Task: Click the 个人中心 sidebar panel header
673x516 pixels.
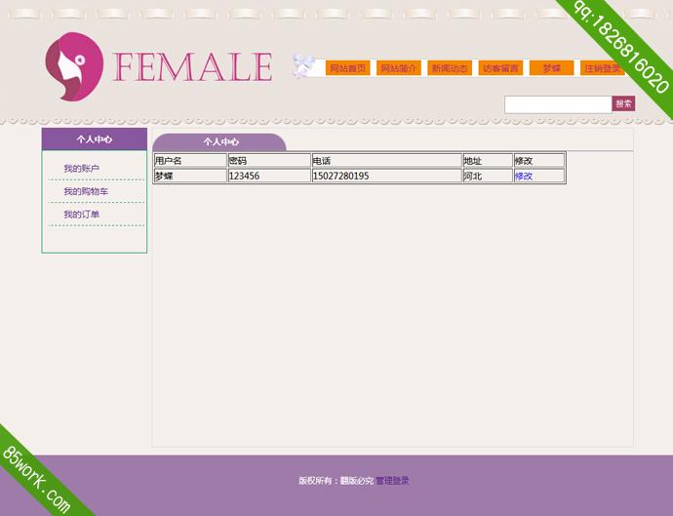Action: [95, 139]
